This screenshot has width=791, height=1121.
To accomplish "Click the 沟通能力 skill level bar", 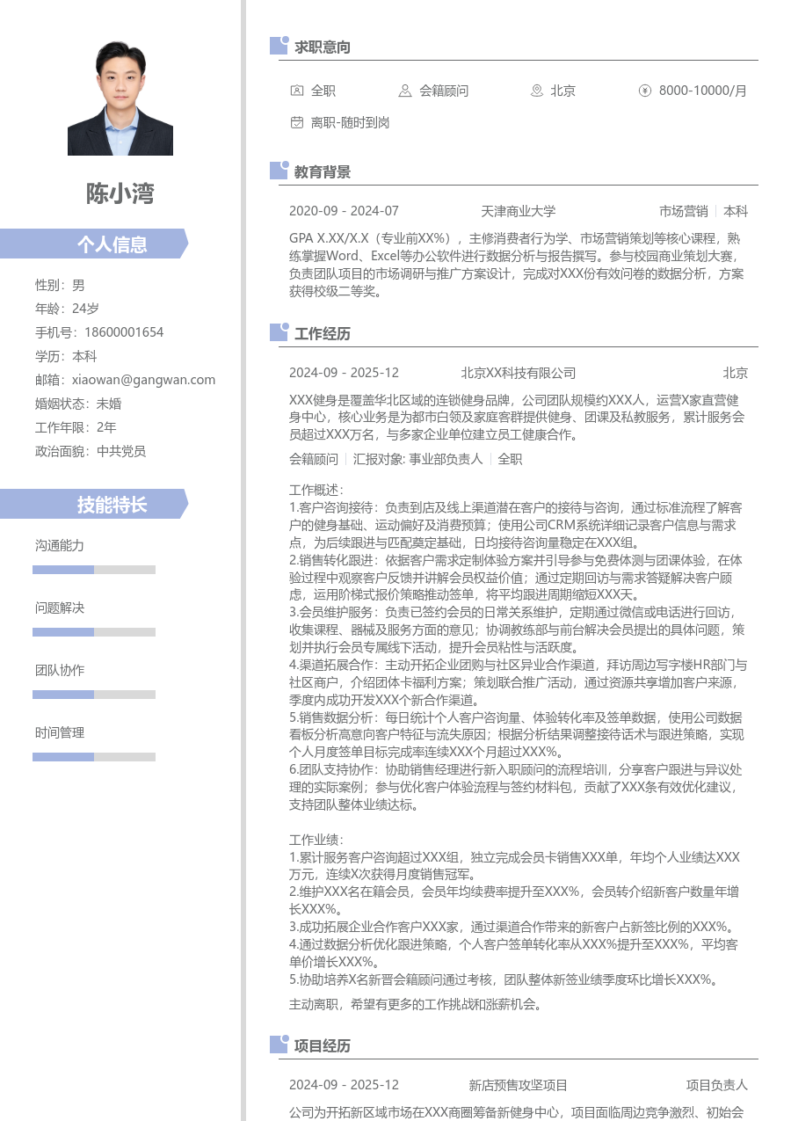I will pyautogui.click(x=94, y=570).
